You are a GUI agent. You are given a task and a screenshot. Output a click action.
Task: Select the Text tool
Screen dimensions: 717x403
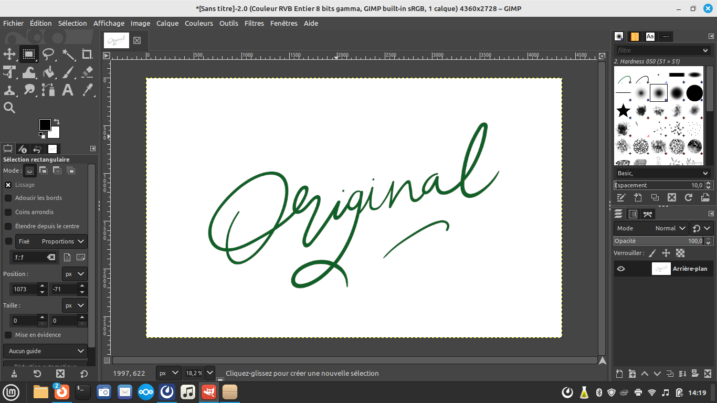tap(68, 90)
